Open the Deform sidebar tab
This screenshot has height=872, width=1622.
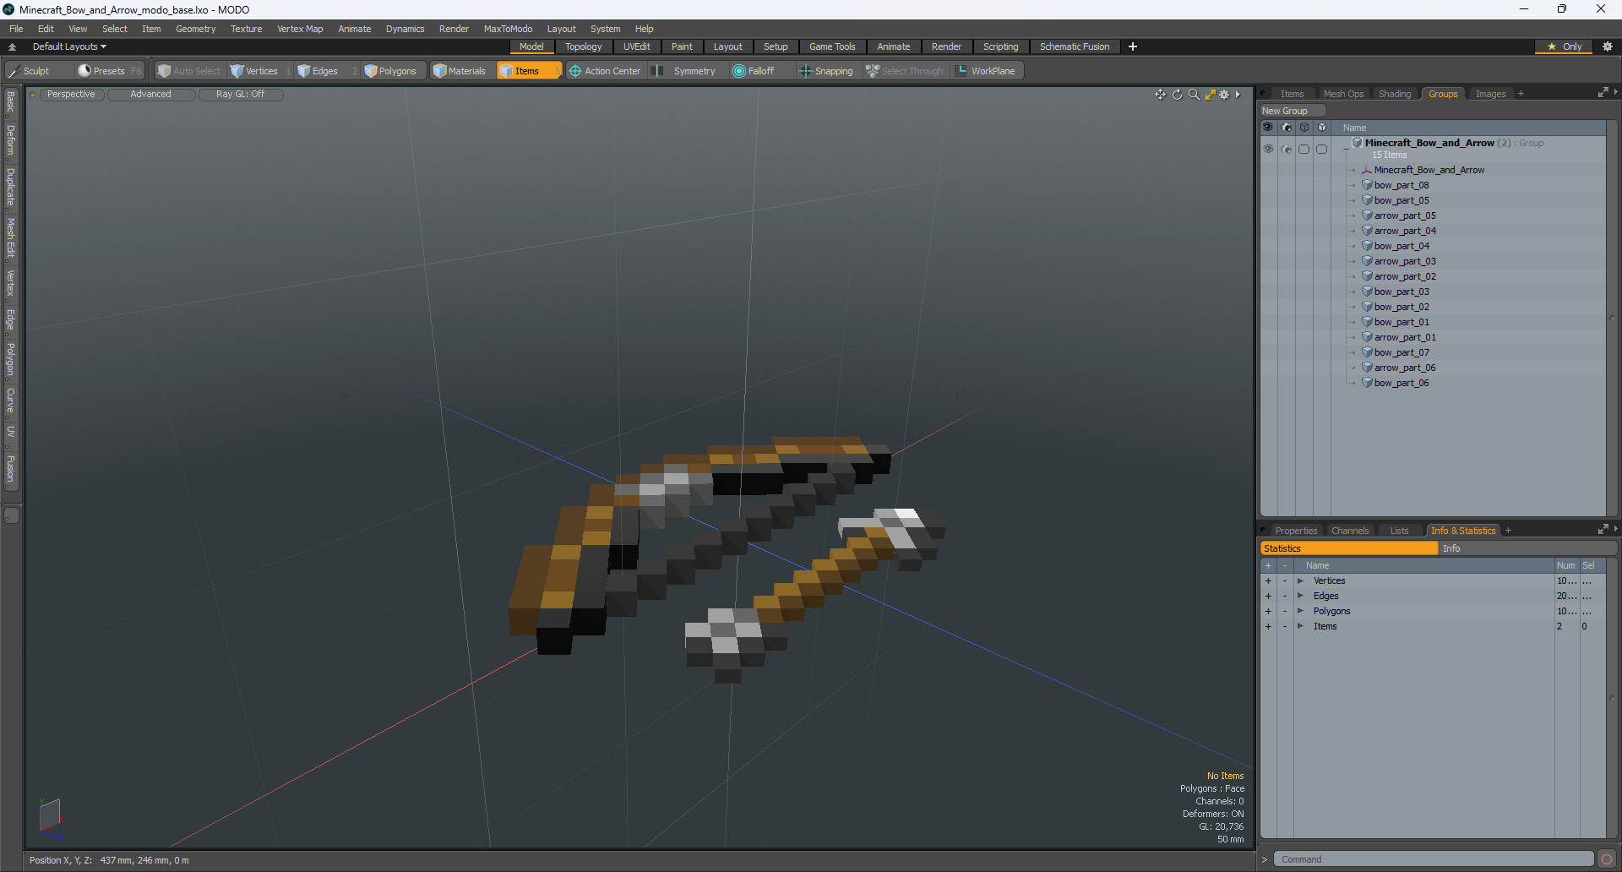point(10,140)
